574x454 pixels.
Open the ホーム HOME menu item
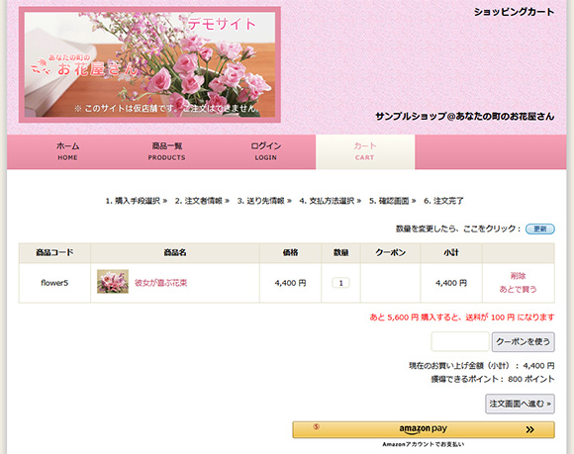67,151
